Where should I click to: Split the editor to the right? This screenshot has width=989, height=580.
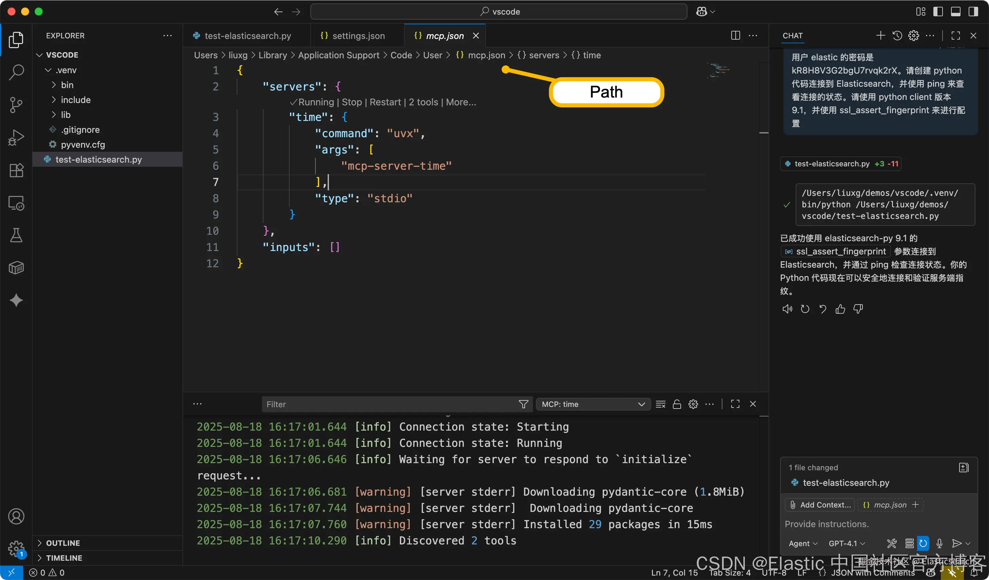pos(735,36)
